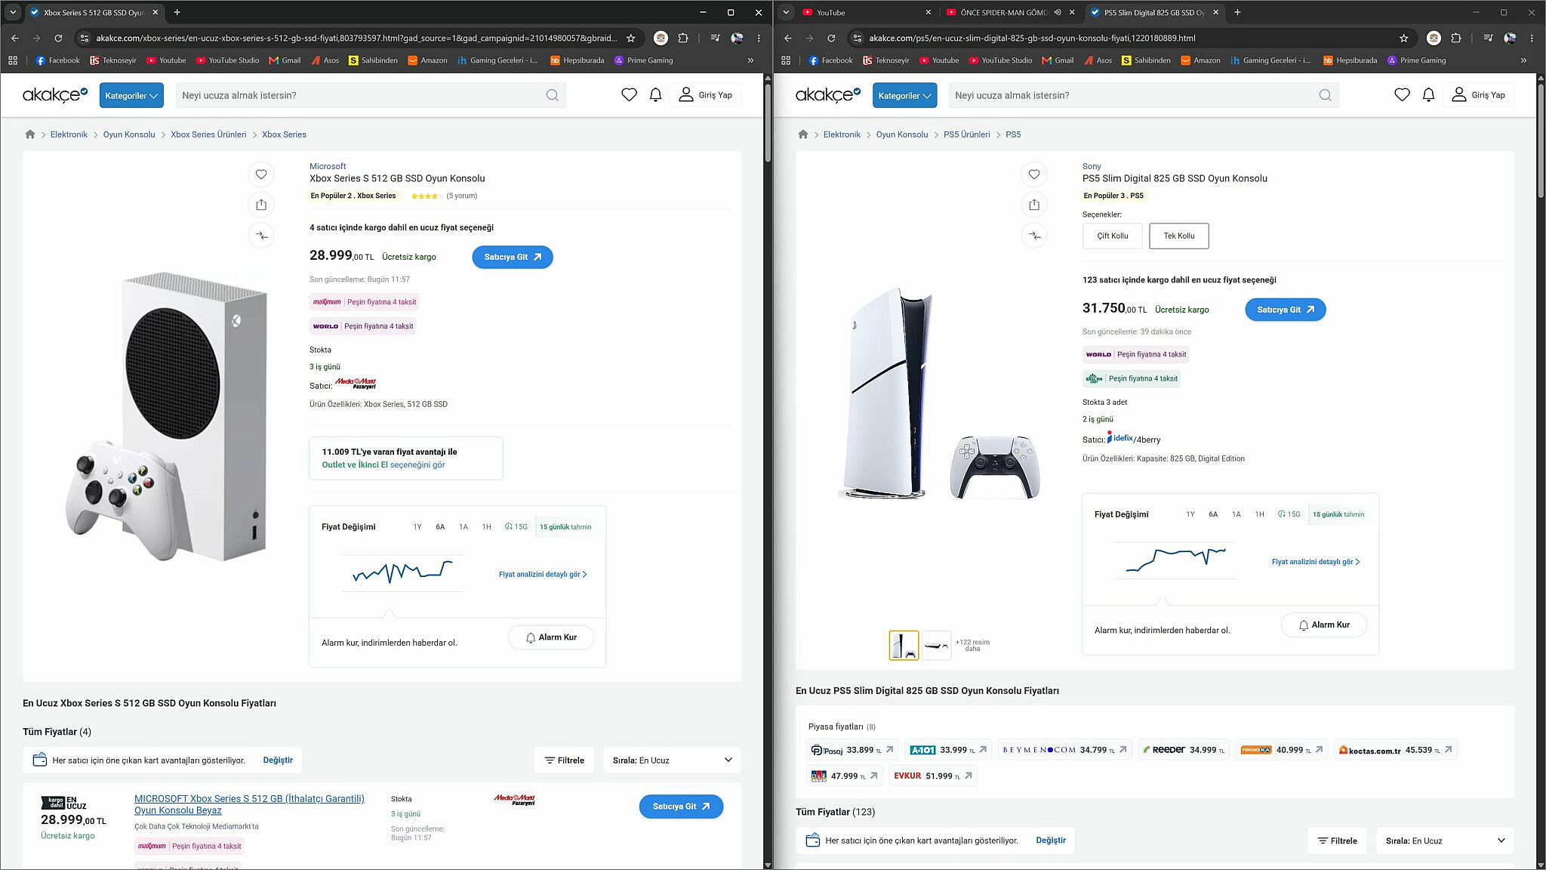Bookmark the PS5 page with star icon
The image size is (1546, 870).
(1404, 38)
